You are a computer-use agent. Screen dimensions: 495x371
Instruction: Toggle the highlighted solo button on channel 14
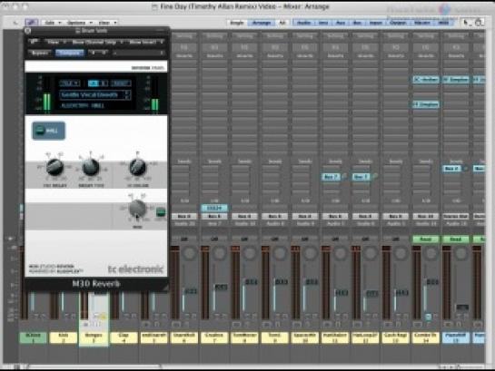[429, 317]
